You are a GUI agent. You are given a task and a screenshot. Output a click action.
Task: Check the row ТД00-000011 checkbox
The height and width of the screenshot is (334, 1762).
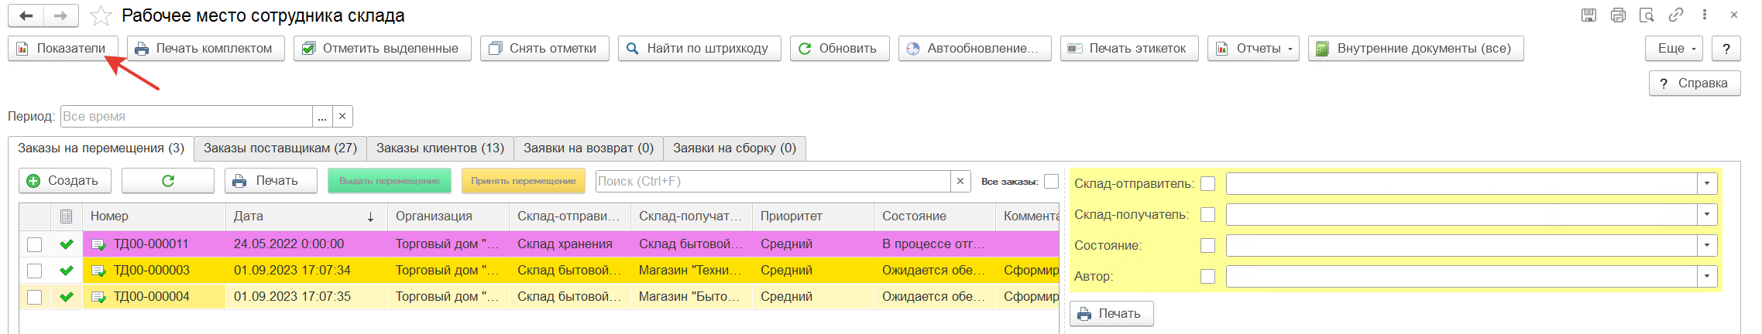(34, 244)
